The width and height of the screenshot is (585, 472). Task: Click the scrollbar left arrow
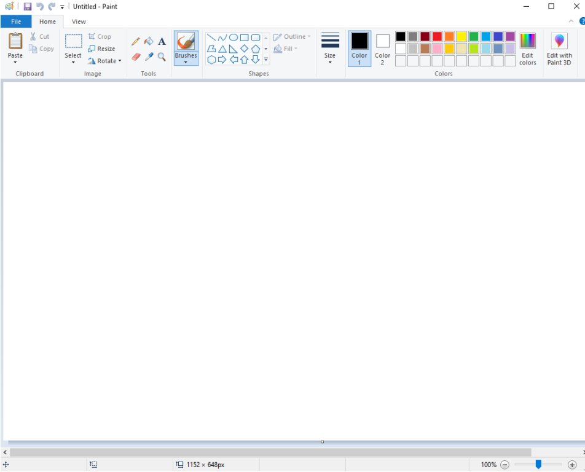(x=5, y=452)
